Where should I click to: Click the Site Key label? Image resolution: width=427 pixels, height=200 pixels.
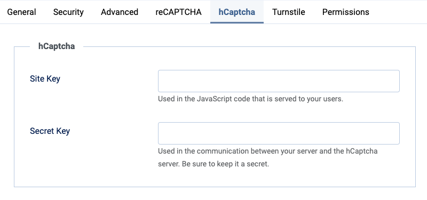45,79
